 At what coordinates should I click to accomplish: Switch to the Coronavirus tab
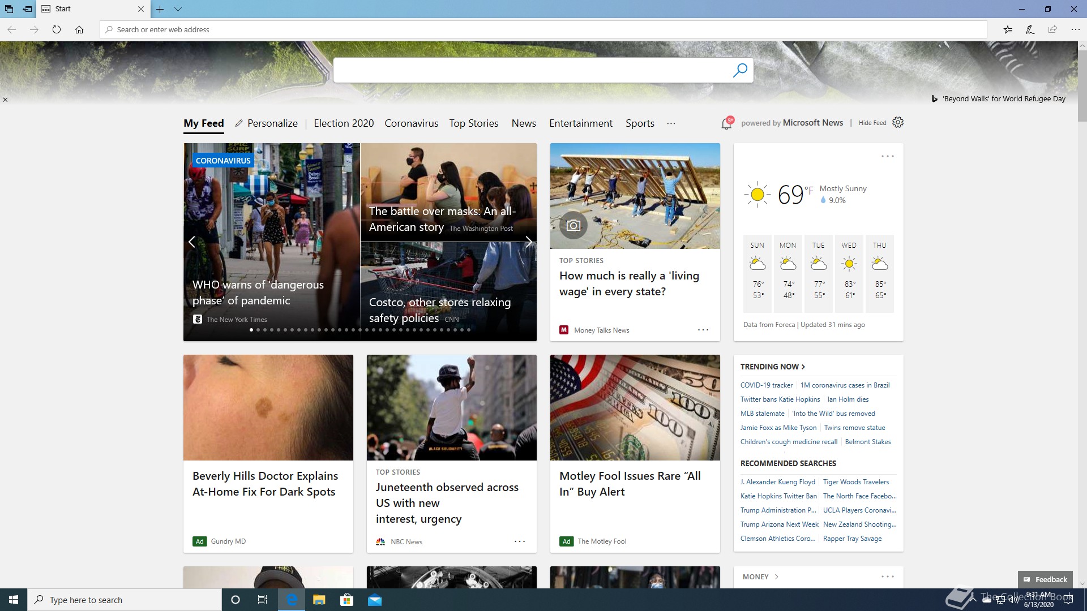click(411, 123)
